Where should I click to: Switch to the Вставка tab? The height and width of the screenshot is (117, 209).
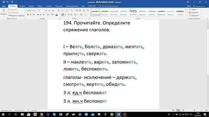pyautogui.click(x=22, y=6)
